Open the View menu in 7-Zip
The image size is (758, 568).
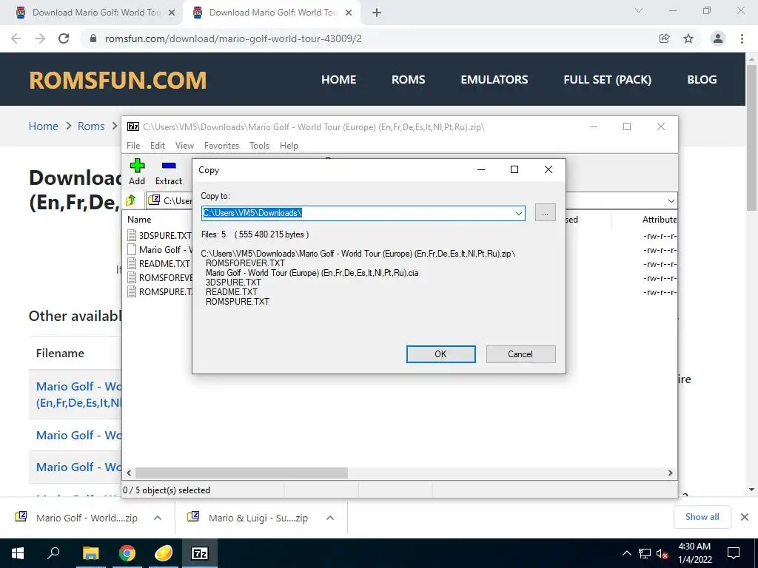pyautogui.click(x=184, y=146)
